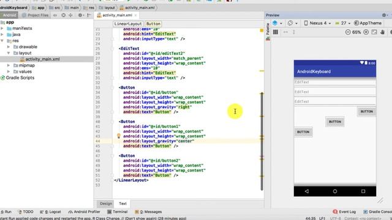Open the Logcat tool window
This screenshot has width=392, height=220.
(x=50, y=212)
